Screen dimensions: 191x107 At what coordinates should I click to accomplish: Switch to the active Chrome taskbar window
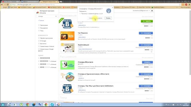click(46, 105)
